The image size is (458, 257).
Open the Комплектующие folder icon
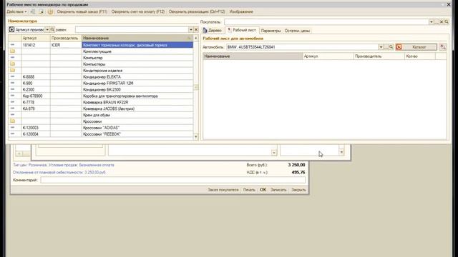coord(12,51)
